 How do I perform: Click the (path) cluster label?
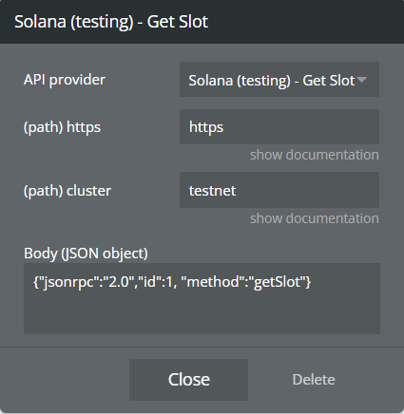pos(67,191)
